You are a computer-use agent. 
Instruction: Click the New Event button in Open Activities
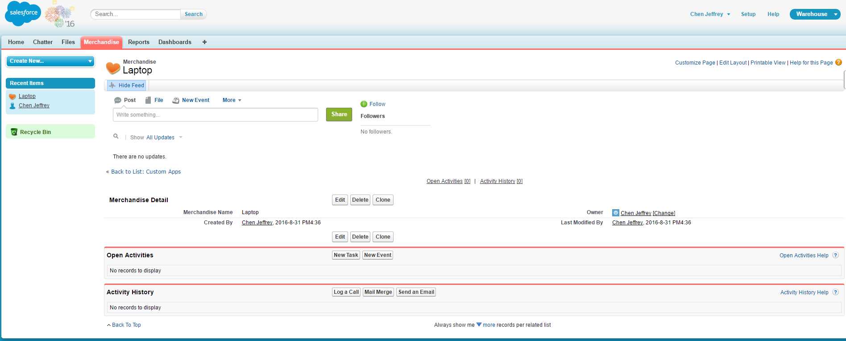click(377, 255)
